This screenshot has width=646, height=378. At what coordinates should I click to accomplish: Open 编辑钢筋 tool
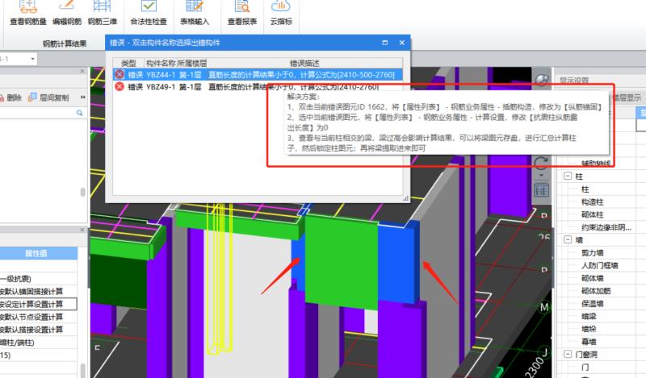click(x=67, y=14)
